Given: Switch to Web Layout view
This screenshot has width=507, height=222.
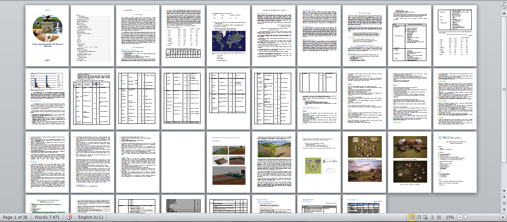Looking at the screenshot, I should (x=425, y=217).
